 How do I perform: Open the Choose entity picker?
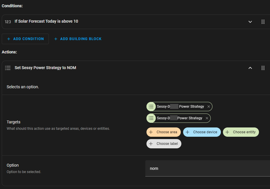click(241, 132)
